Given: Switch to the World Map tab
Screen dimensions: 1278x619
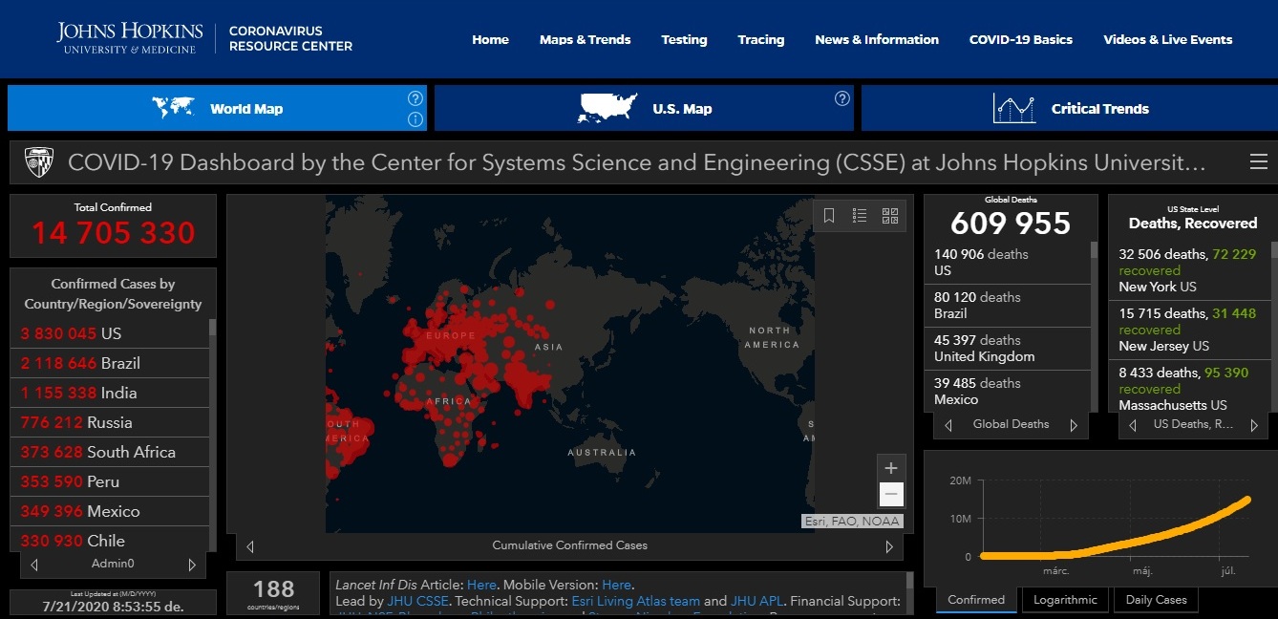Looking at the screenshot, I should click(217, 108).
